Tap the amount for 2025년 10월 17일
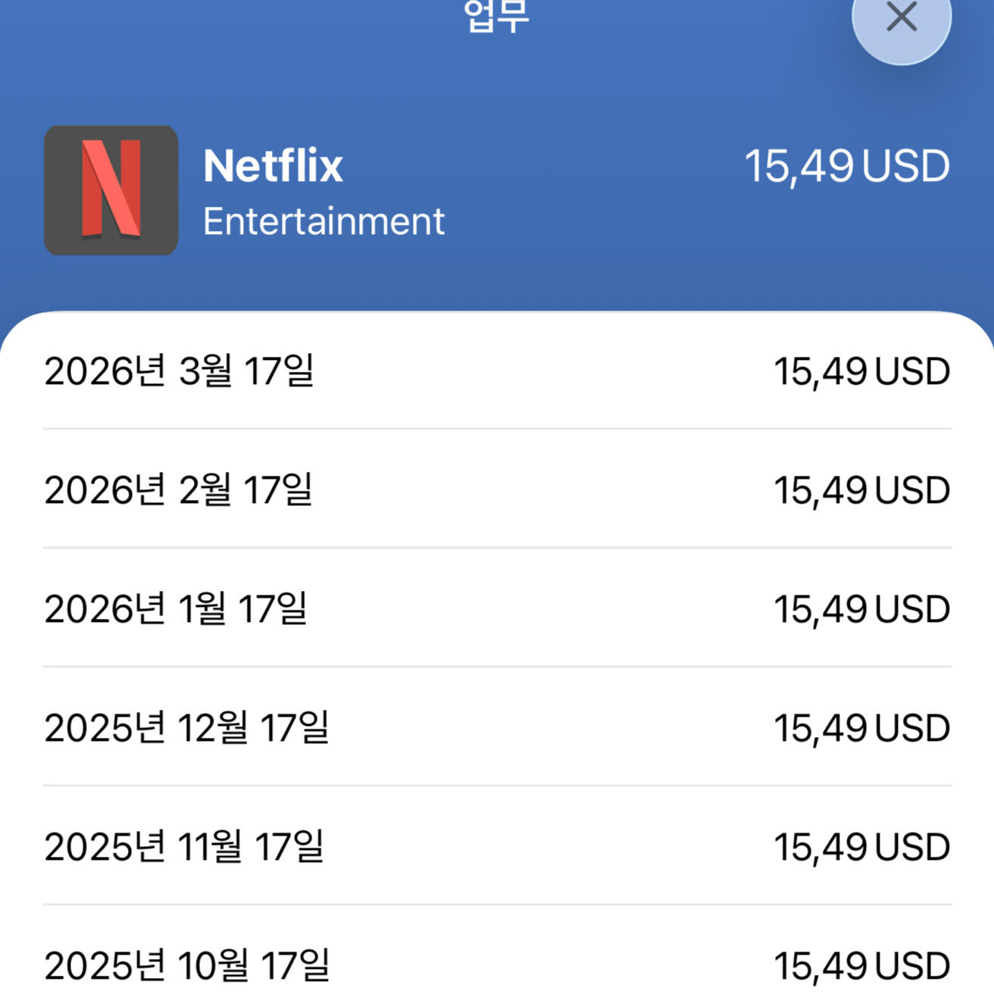Screen dimensions: 994x994 coord(861,967)
